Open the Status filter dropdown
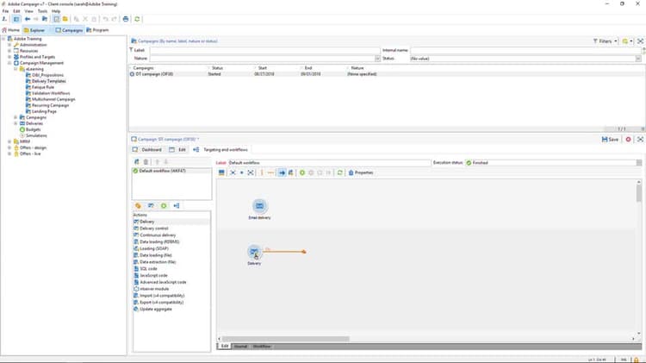This screenshot has width=646, height=363. (x=638, y=59)
